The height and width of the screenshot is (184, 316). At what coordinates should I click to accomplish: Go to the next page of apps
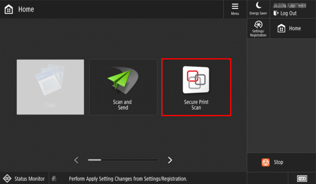click(170, 160)
